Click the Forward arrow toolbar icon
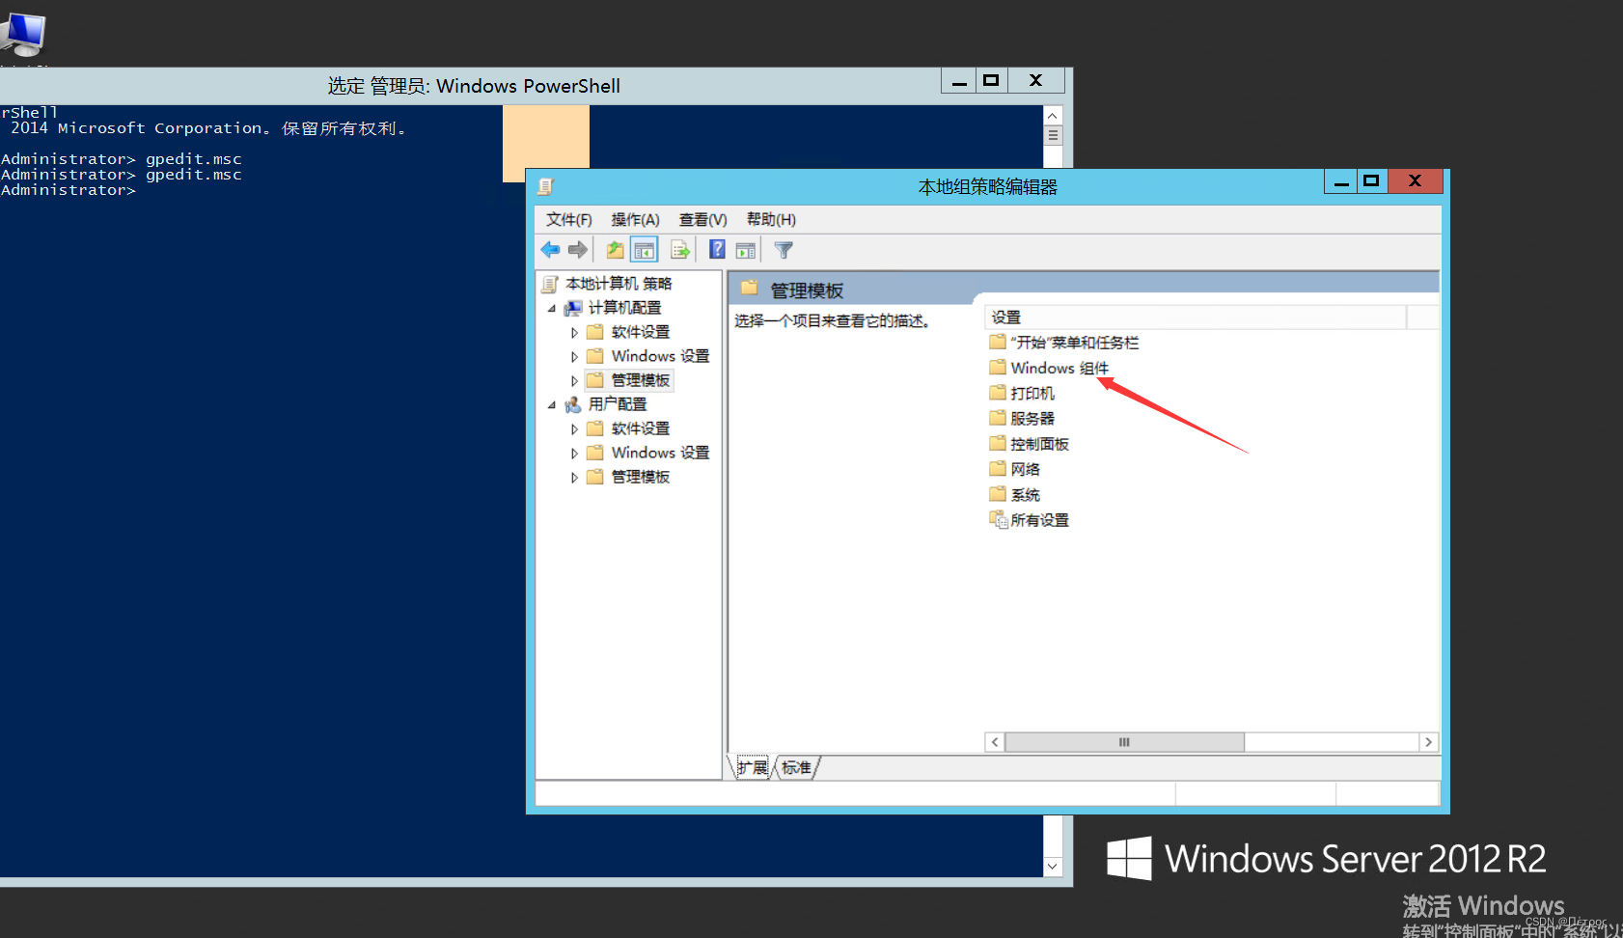 (578, 250)
